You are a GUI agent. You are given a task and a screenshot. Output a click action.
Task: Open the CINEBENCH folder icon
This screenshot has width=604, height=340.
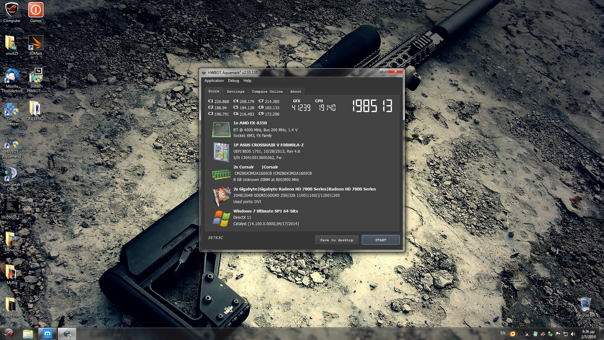tap(36, 111)
